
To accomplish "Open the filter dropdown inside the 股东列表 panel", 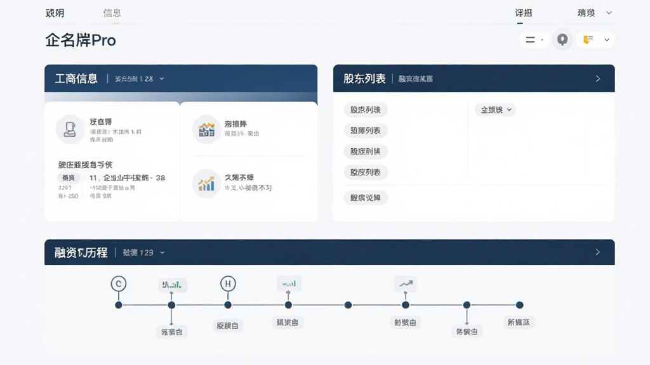I will (x=495, y=110).
